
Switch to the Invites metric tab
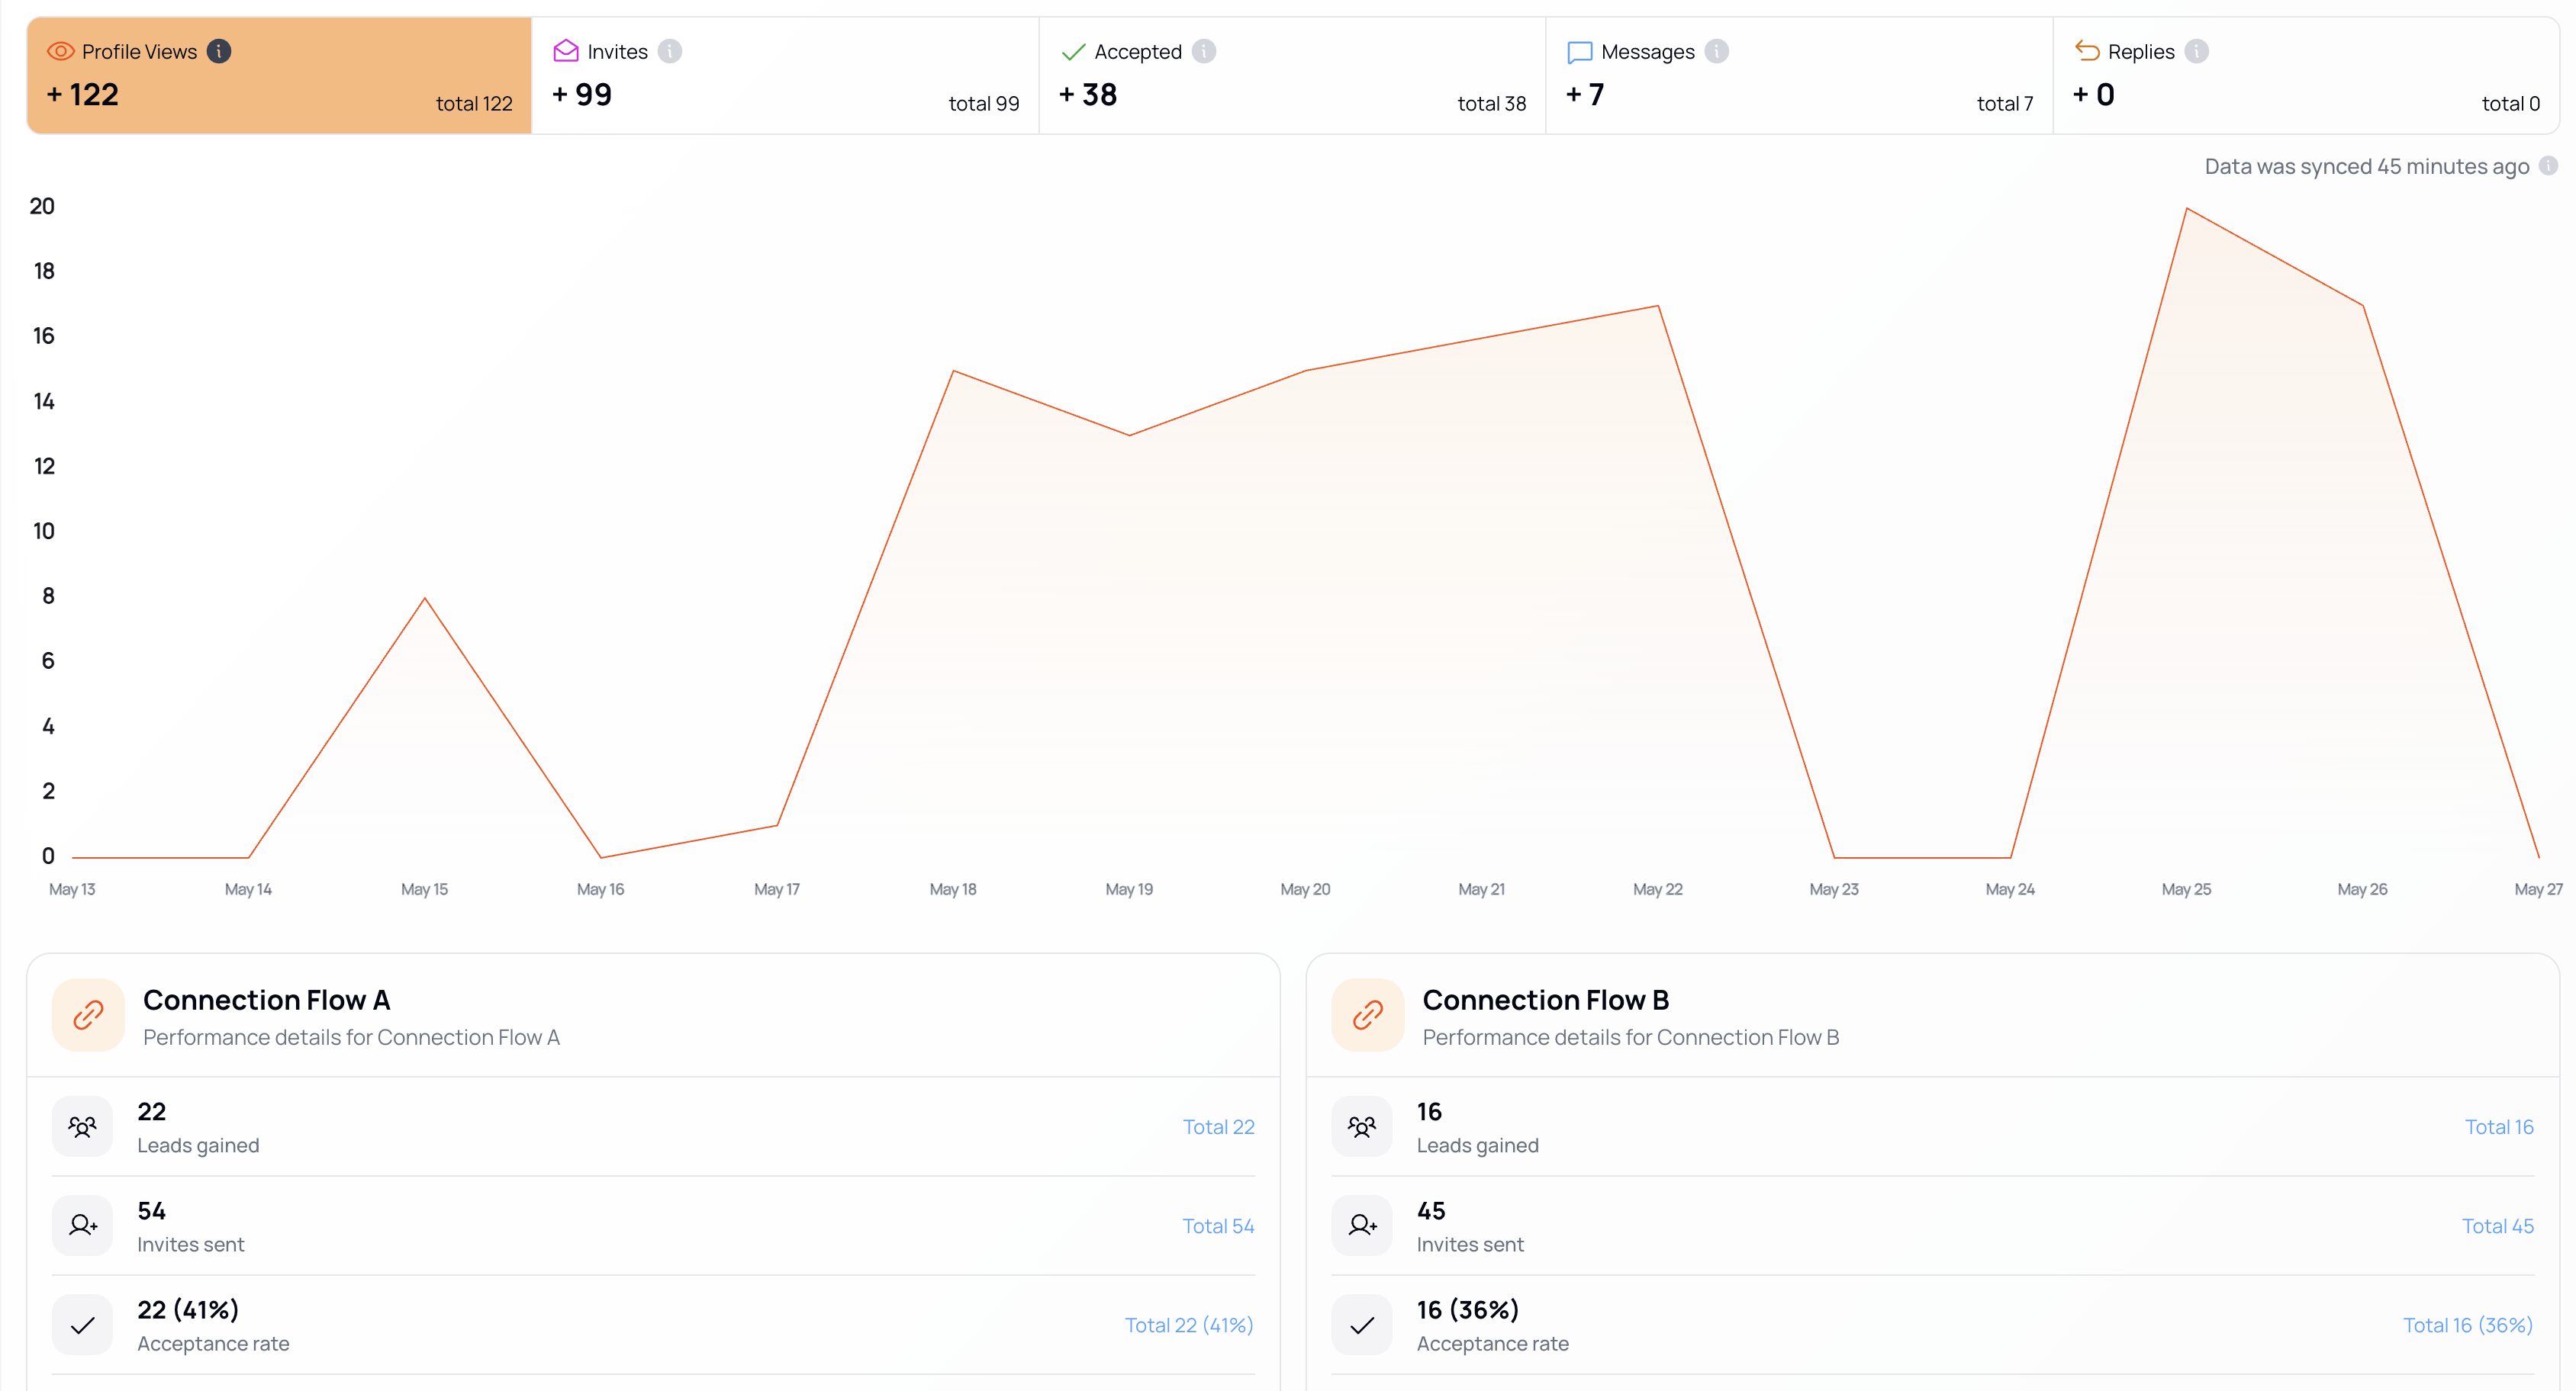point(786,75)
